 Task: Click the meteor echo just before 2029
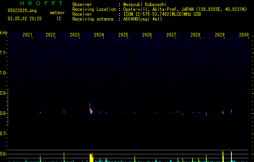pos(223,112)
